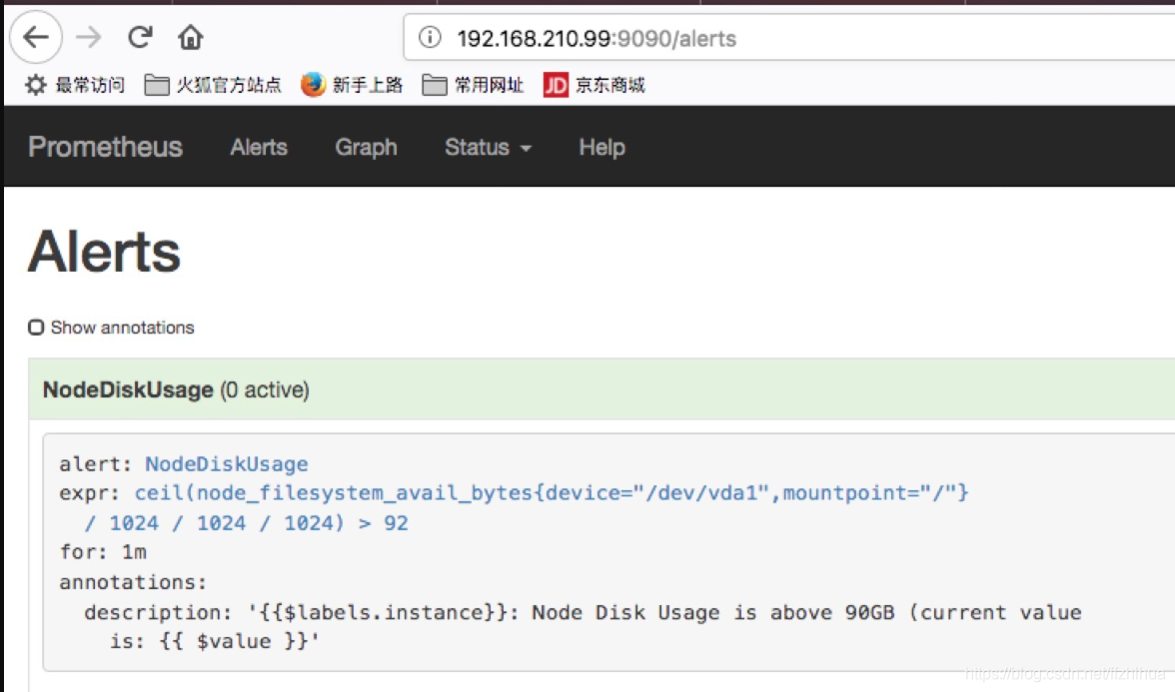Click the browser forward arrow button
1175x692 pixels.
pos(88,37)
